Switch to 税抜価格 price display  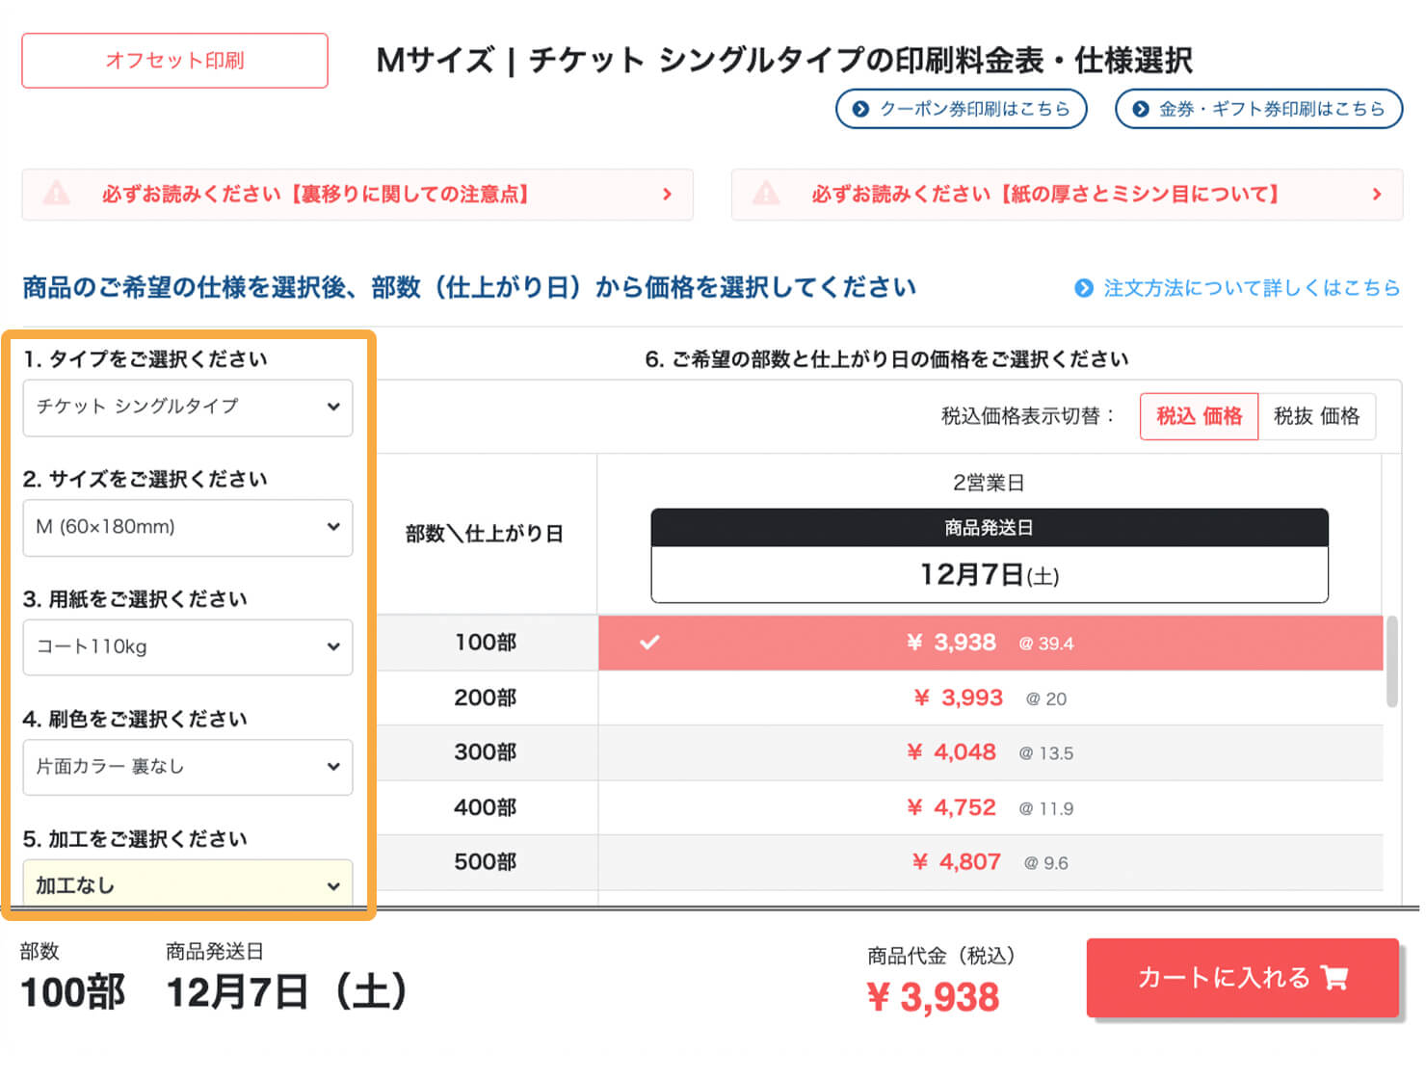pos(1319,416)
